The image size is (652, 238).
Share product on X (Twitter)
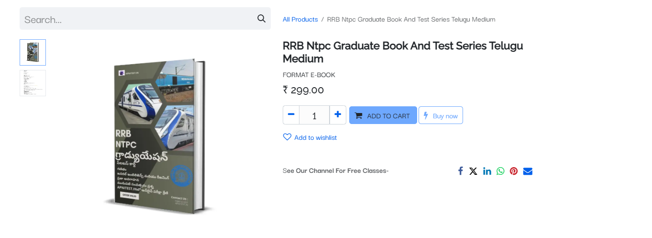pyautogui.click(x=473, y=171)
